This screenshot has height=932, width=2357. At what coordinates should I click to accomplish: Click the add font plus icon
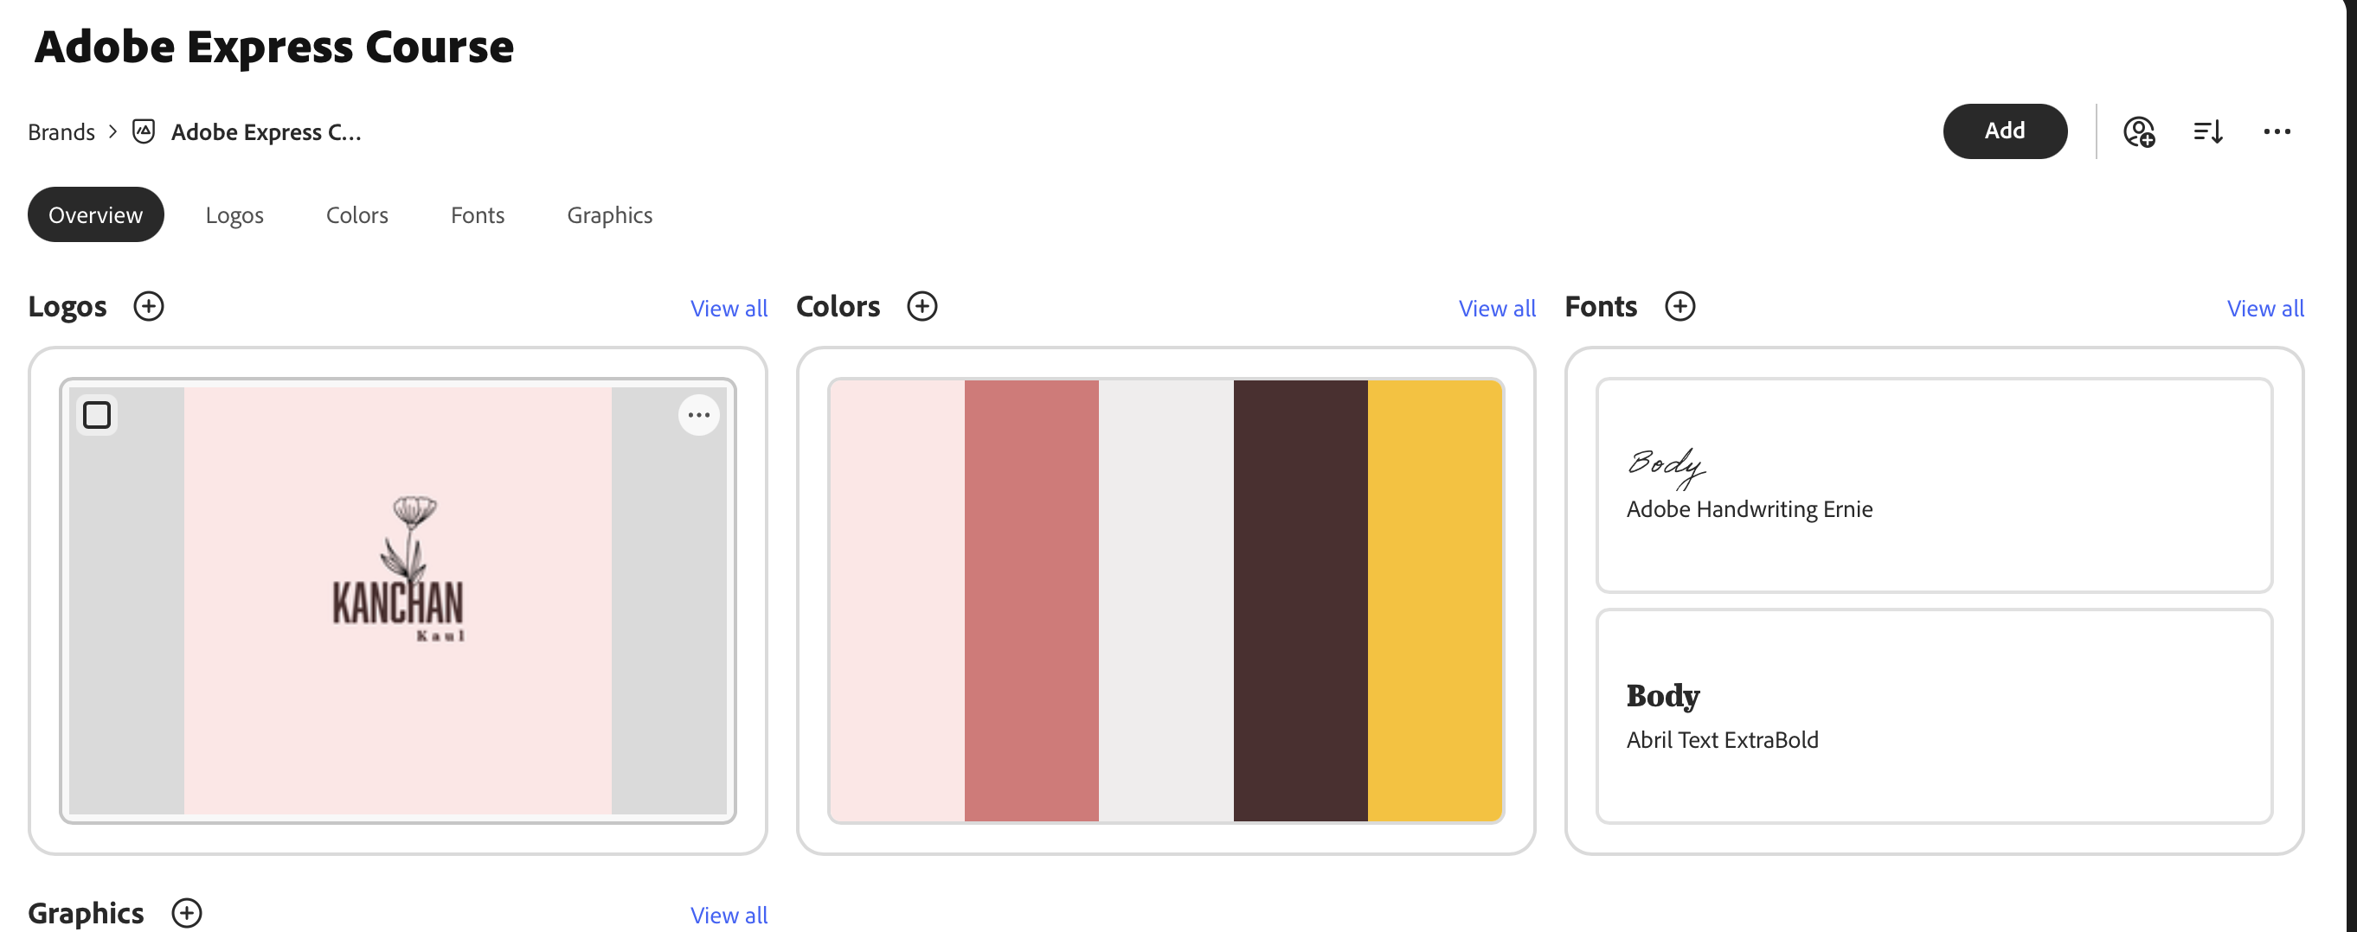1679,306
